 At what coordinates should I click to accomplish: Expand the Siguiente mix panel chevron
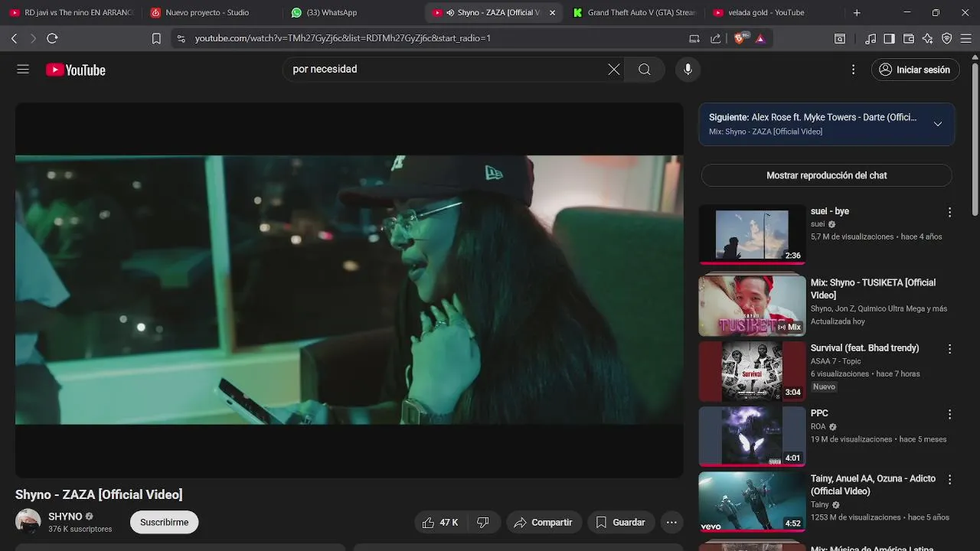pos(937,124)
